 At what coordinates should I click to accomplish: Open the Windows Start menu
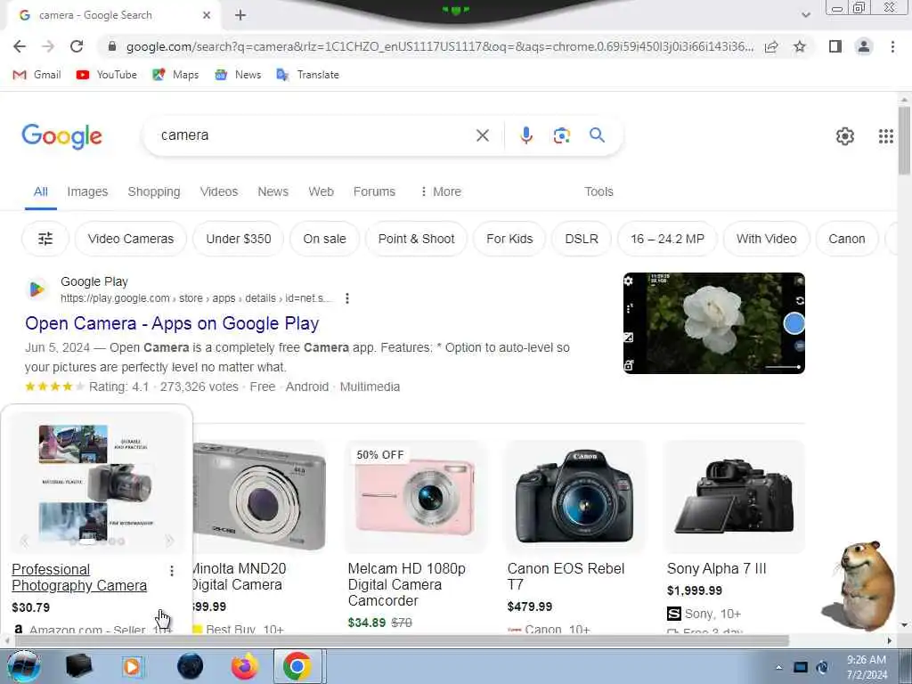[23, 666]
